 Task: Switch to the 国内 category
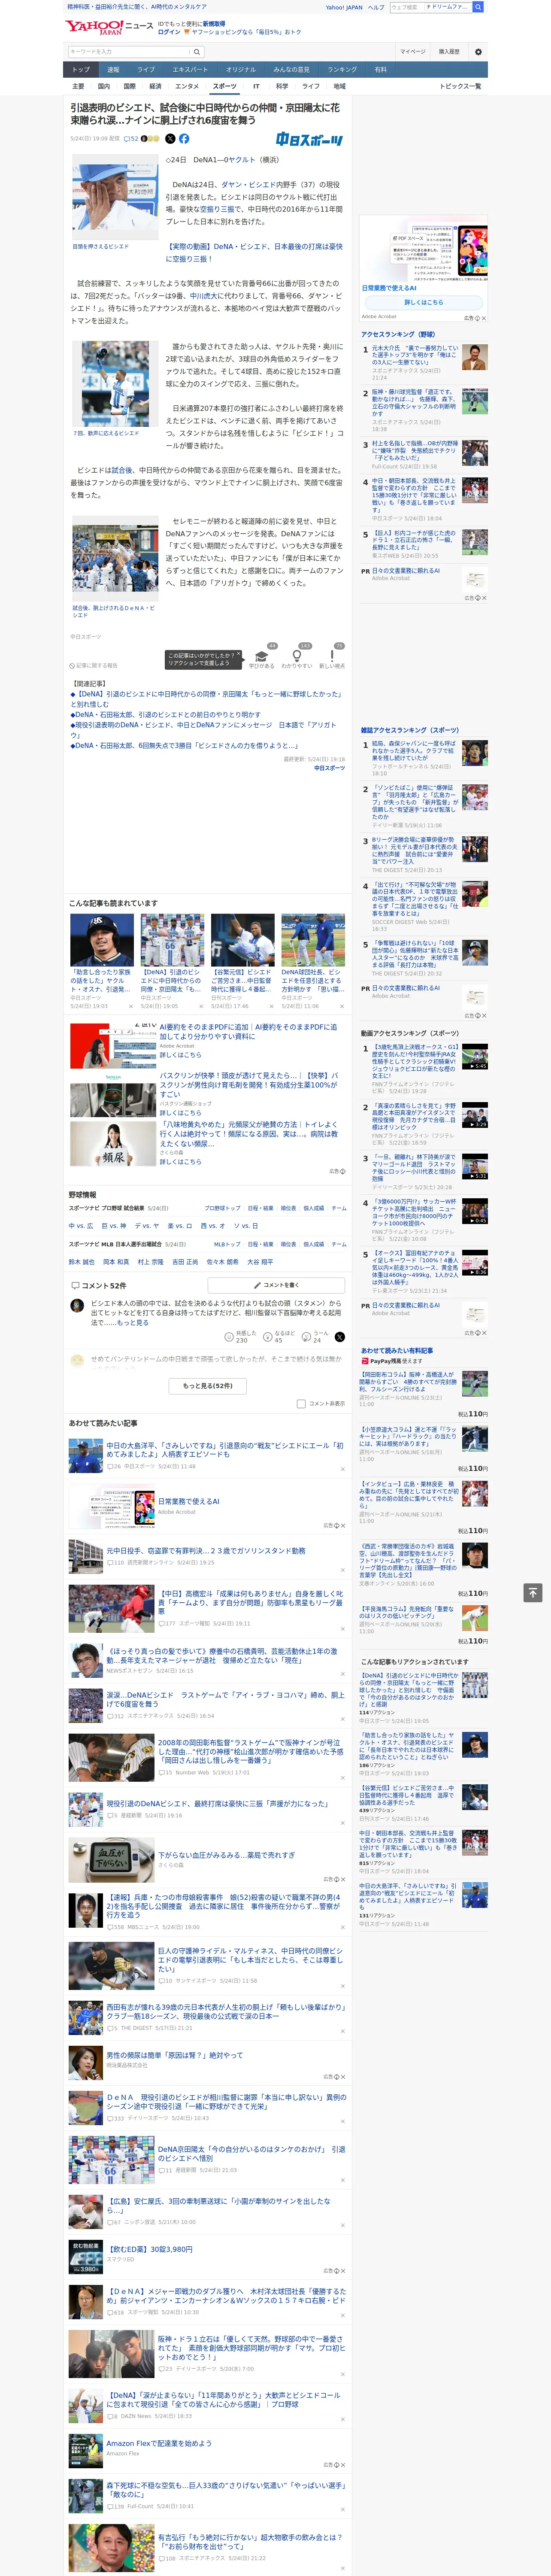pos(103,86)
